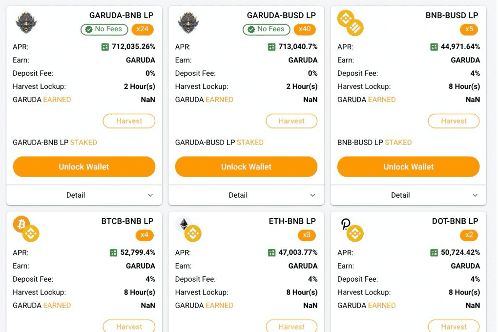Click Harvest on the GARUDA-BNB LP card
Viewport: 498px width, 332px height.
coord(129,121)
